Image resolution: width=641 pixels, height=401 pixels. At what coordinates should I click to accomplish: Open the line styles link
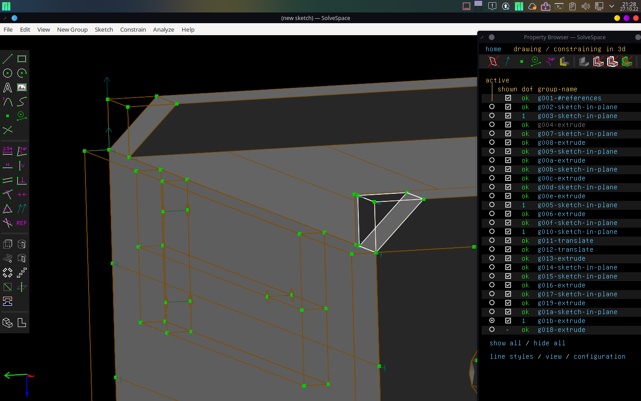tap(510, 356)
